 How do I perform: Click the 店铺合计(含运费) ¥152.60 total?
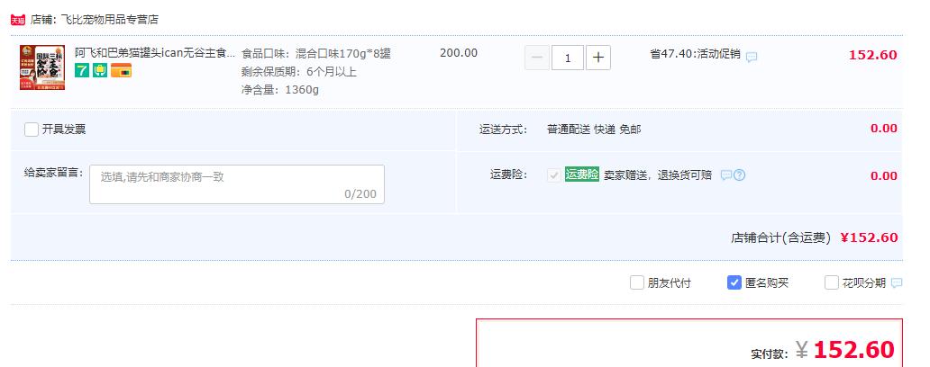click(x=815, y=237)
